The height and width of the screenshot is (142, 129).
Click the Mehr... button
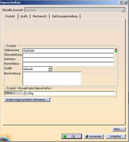click(x=119, y=129)
